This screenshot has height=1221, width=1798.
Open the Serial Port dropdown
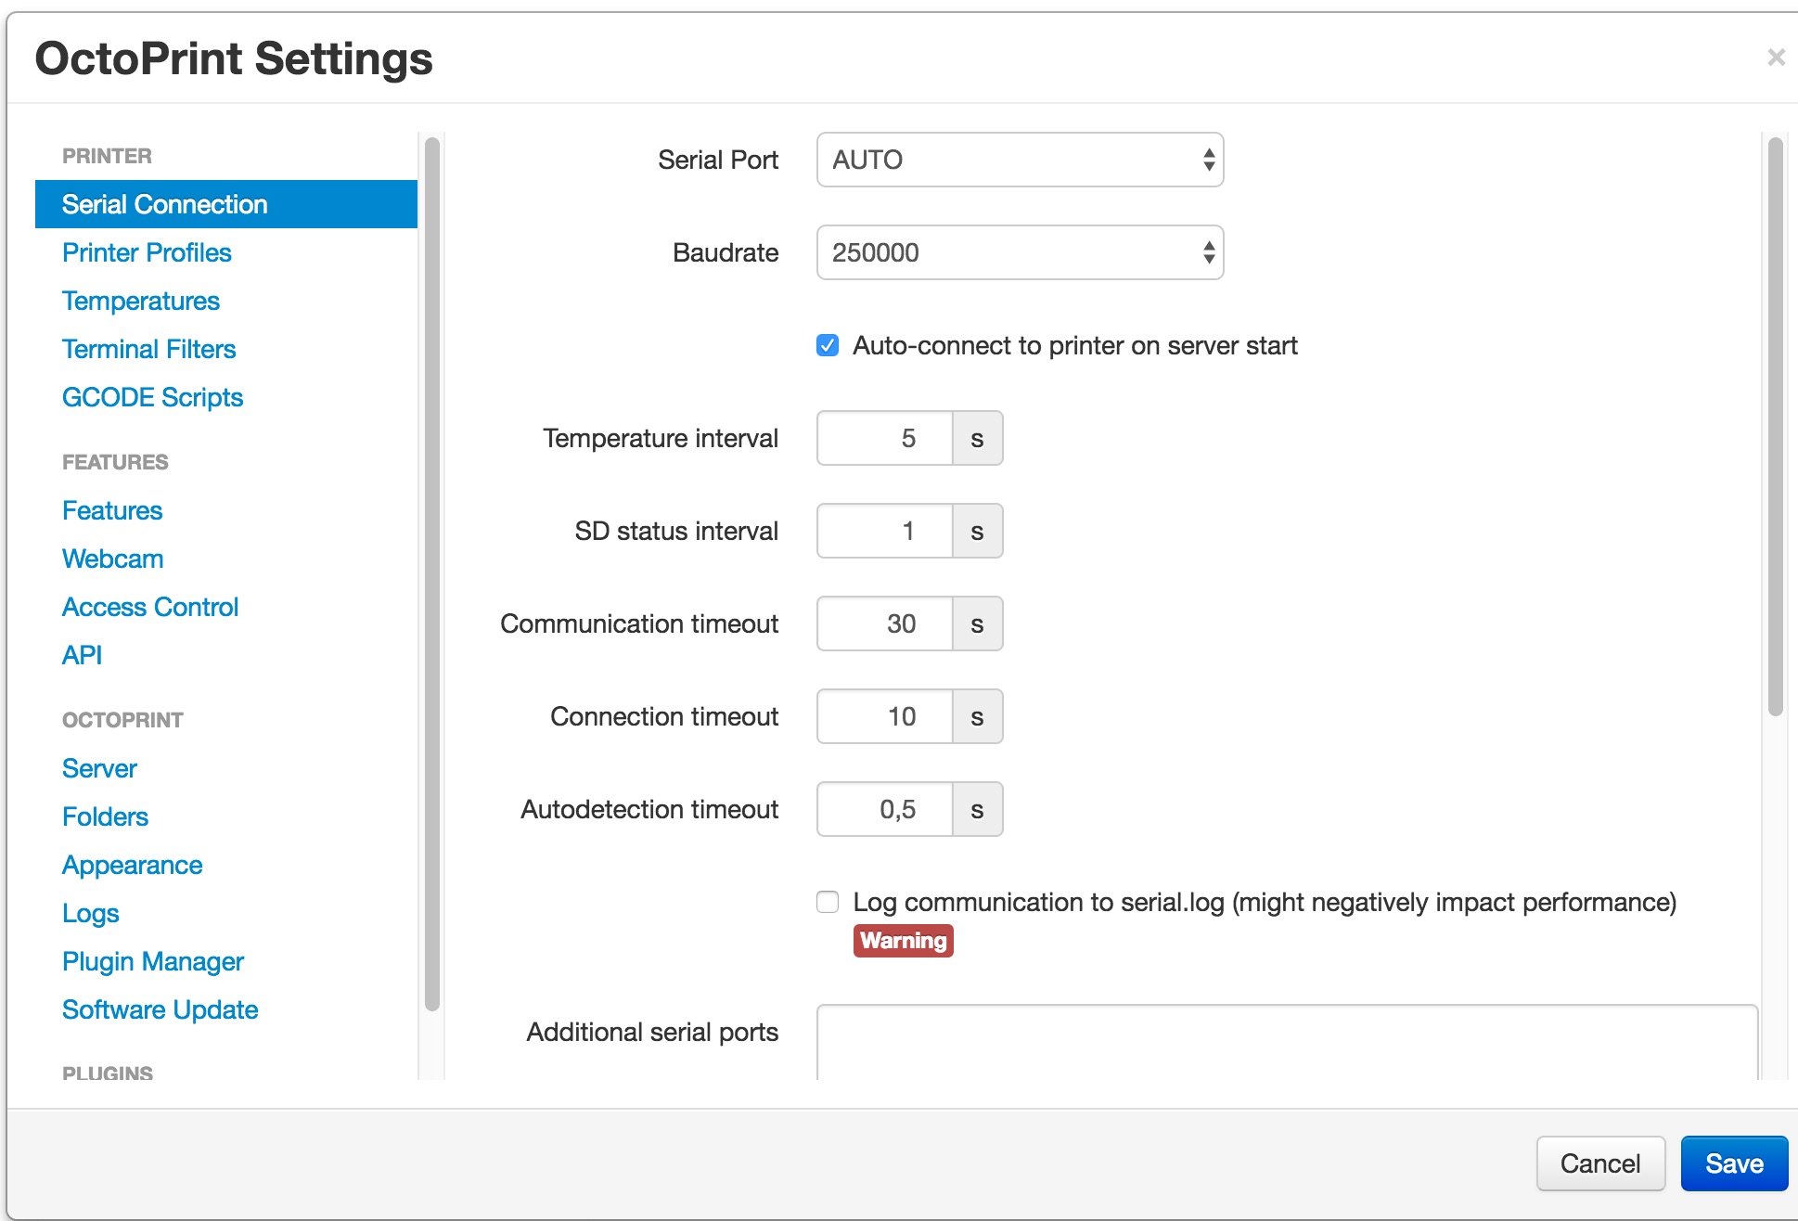1019,160
